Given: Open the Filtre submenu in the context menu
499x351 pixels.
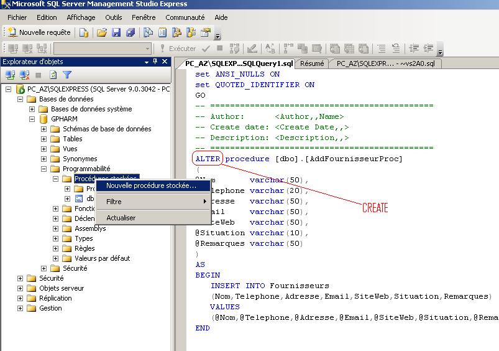Looking at the screenshot, I should pyautogui.click(x=153, y=202).
